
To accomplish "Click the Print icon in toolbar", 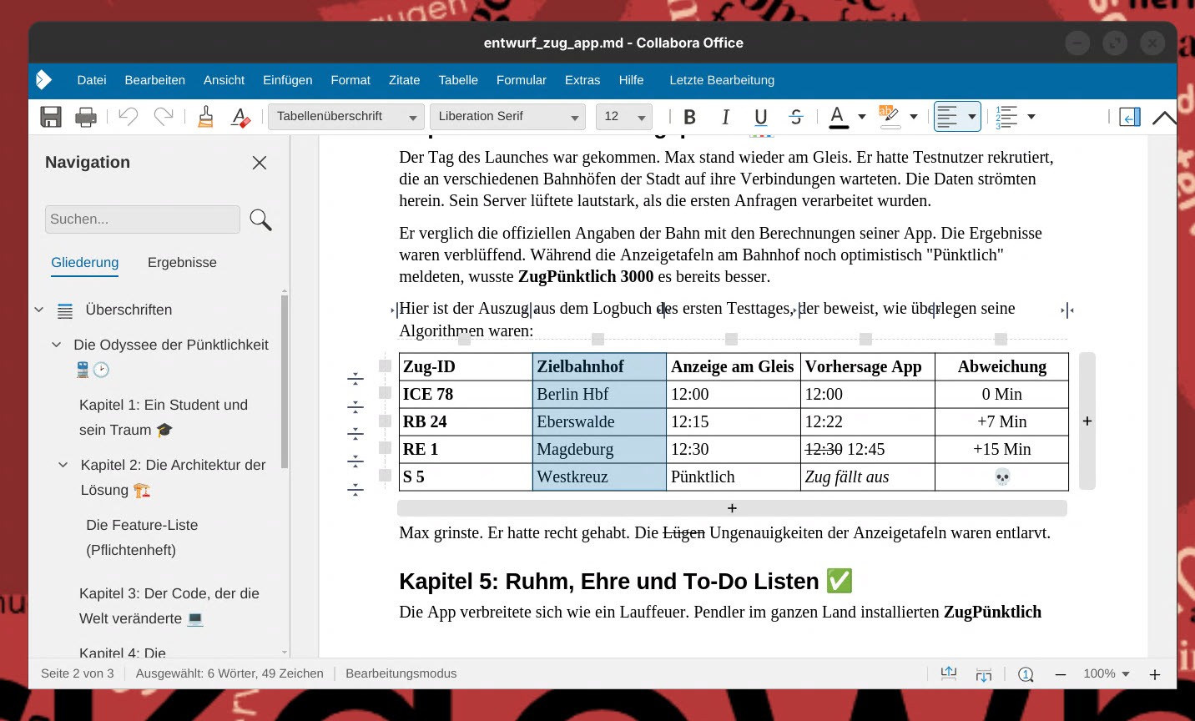I will coord(86,117).
